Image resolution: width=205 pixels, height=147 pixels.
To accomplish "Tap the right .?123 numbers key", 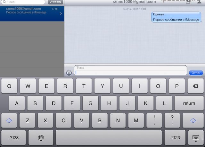I will [x=175, y=138].
